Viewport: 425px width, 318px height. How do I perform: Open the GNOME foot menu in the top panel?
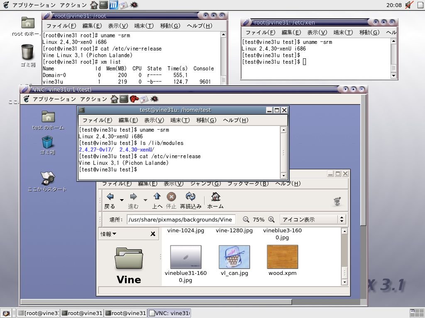click(x=6, y=5)
